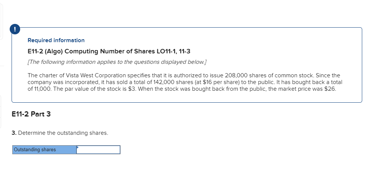Click the E11-2 Part 3 heading
The width and height of the screenshot is (379, 174).
tap(31, 114)
